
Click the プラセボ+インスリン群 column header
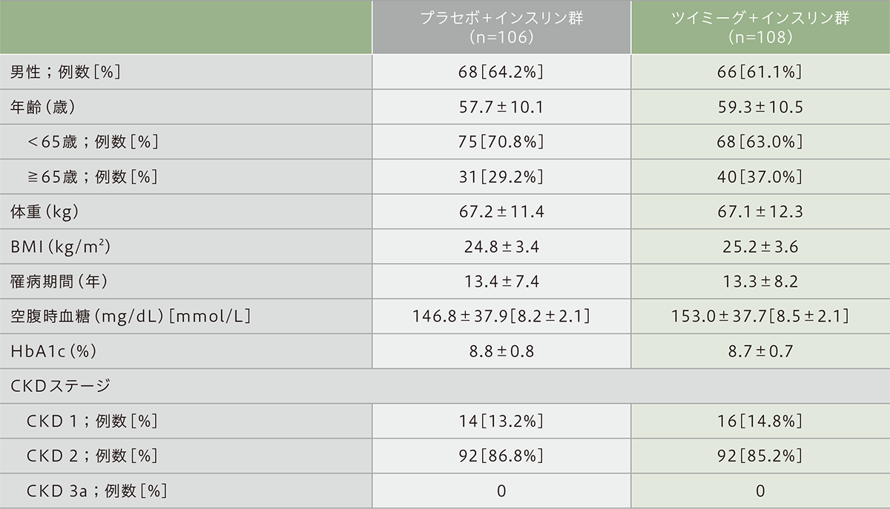point(501,27)
